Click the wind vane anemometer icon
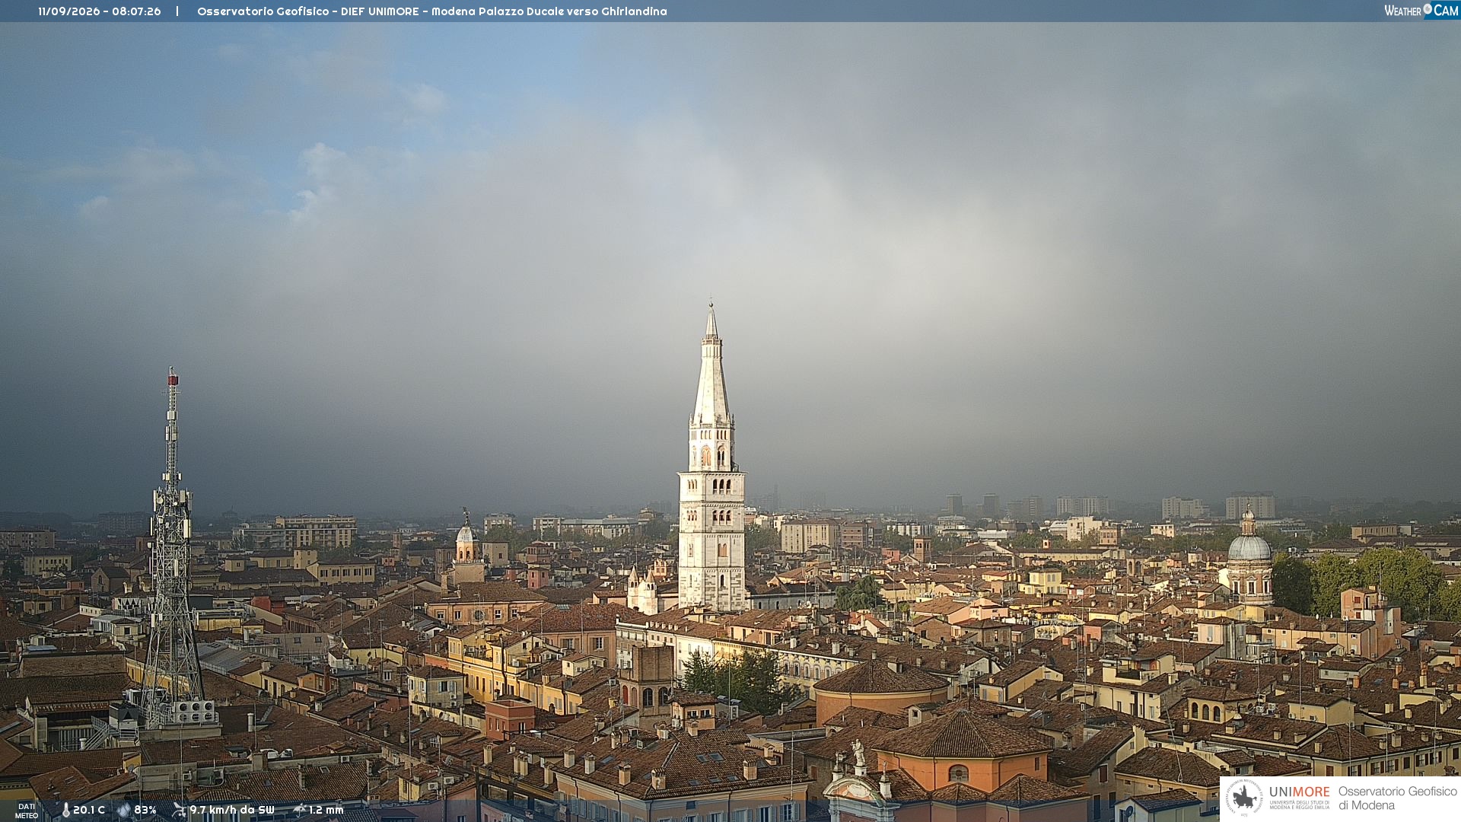Viewport: 1461px width, 822px height. [x=179, y=810]
